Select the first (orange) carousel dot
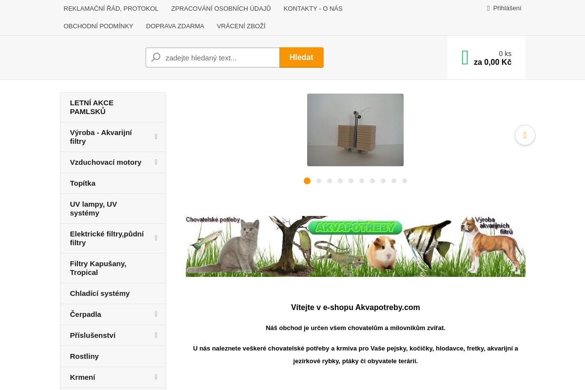The height and width of the screenshot is (390, 585). 307,181
